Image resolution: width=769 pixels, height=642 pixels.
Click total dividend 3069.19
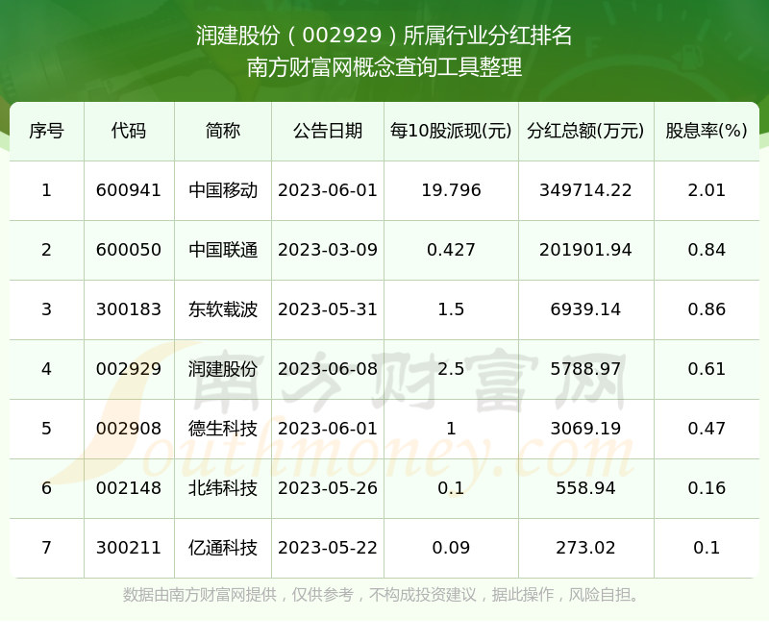click(585, 429)
